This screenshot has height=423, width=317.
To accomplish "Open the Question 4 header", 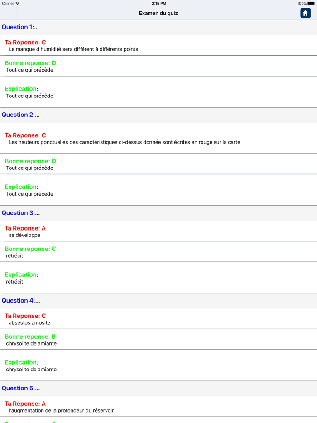I will pyautogui.click(x=158, y=301).
